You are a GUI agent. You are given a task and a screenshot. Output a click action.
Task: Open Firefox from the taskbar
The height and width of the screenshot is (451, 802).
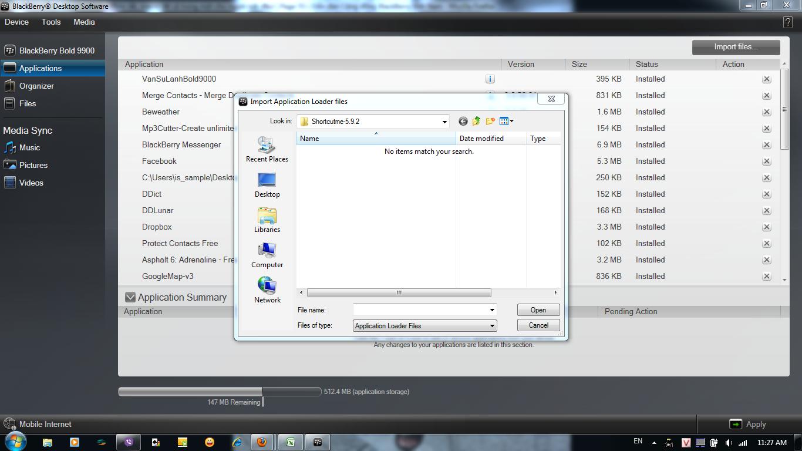(262, 442)
